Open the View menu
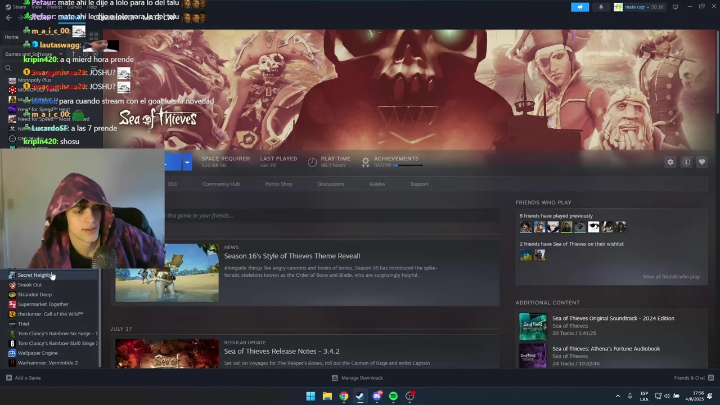This screenshot has height=405, width=720. (37, 7)
